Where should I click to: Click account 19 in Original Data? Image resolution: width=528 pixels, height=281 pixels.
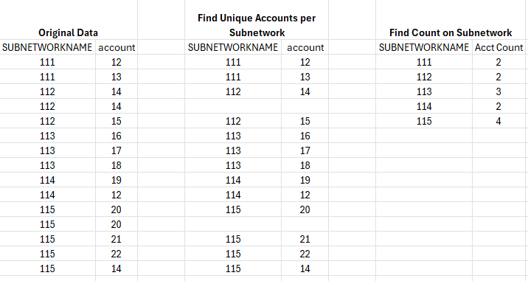click(x=117, y=180)
